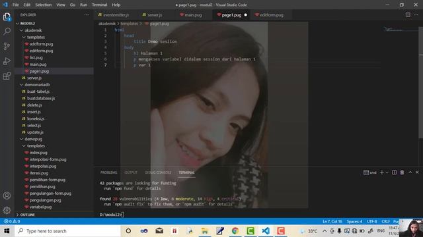Open the Terminal menu
423x237 pixels.
pyautogui.click(x=100, y=5)
